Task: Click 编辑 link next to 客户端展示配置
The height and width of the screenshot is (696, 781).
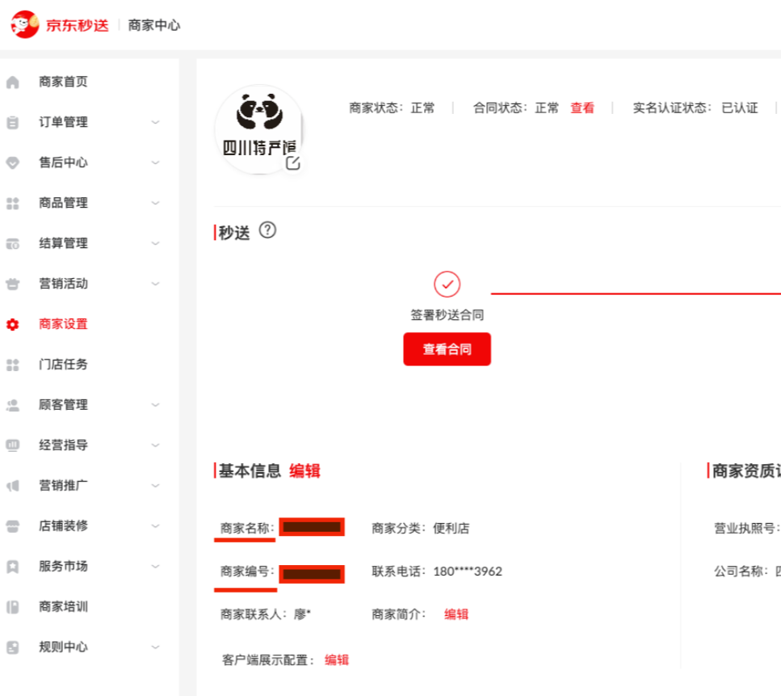Action: [x=336, y=660]
